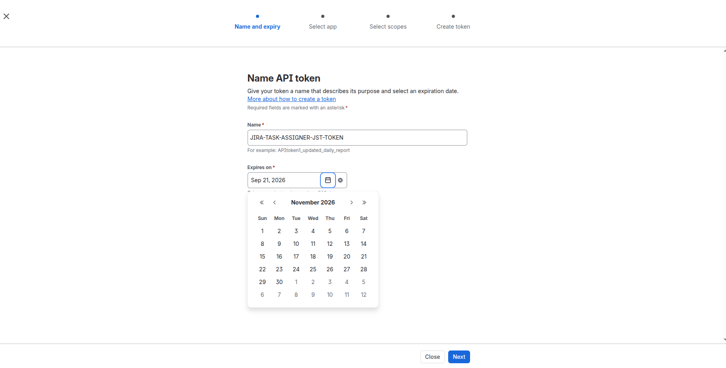Click the Name input field
Viewport: 726px width, 368px height.
tap(357, 138)
